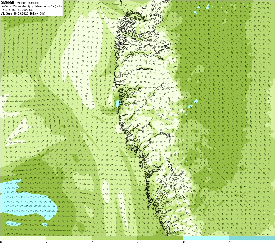Click the color scale label '2'
This screenshot has width=275, height=244.
tap(47, 242)
